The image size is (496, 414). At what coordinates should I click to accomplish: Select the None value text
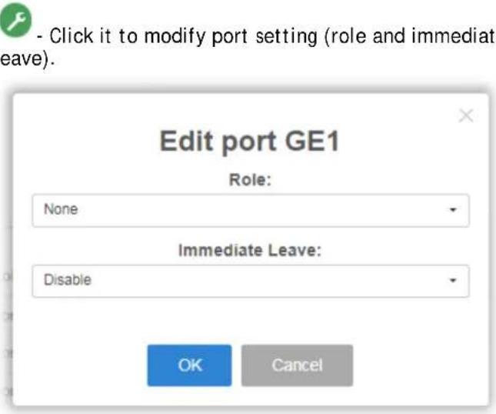61,209
